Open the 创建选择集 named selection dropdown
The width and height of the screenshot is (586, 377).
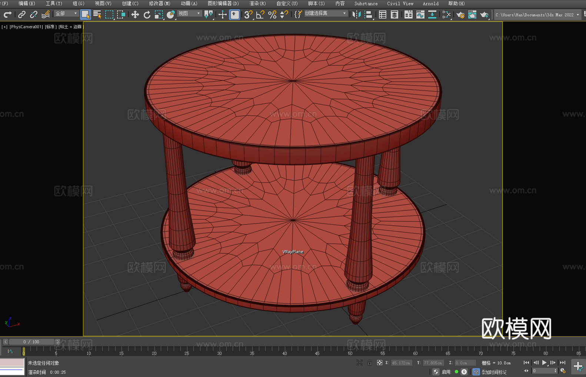coord(326,13)
